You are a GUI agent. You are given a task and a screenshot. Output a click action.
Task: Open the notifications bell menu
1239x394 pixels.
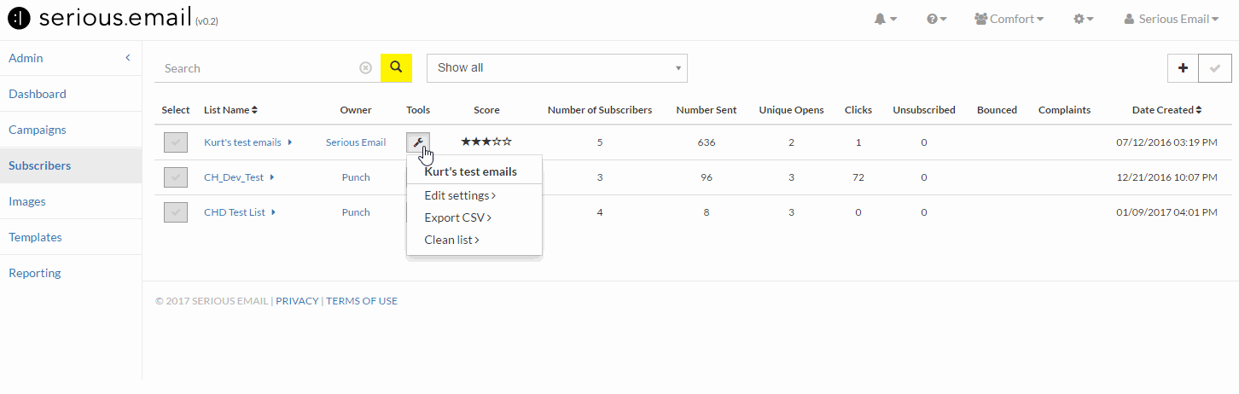tap(885, 19)
